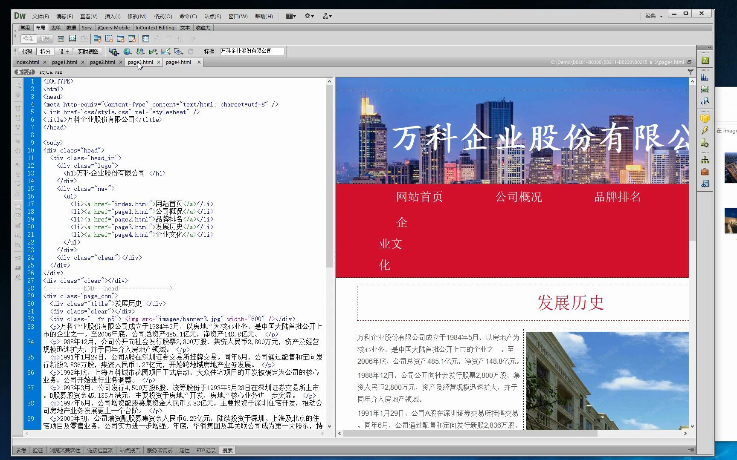Open the 插入(I) menu
This screenshot has width=737, height=460.
point(113,16)
